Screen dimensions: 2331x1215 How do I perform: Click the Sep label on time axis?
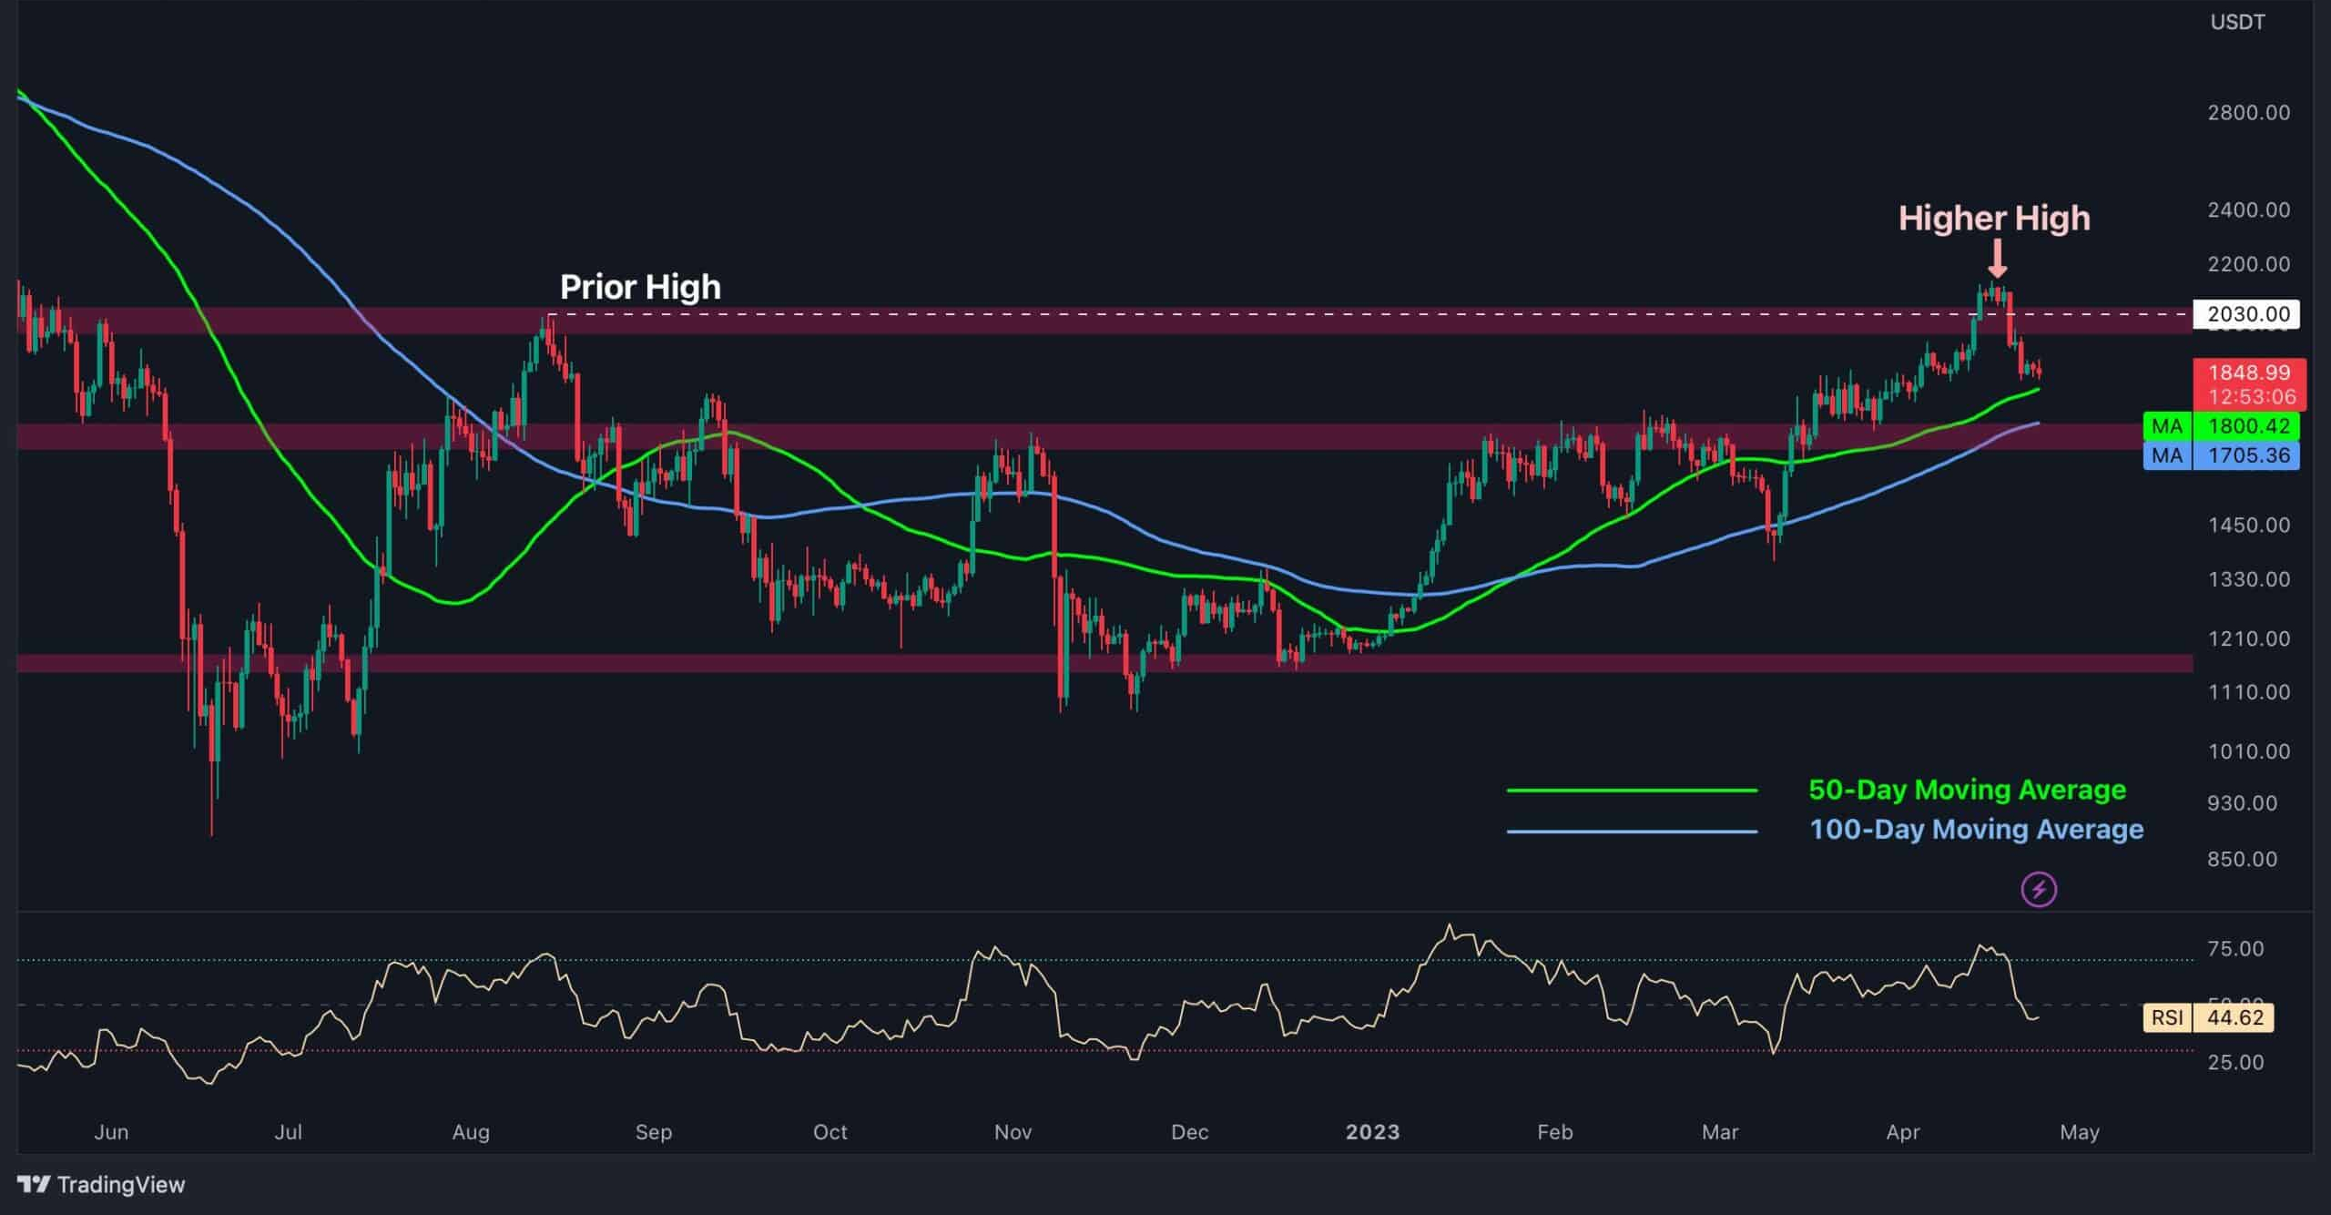[653, 1132]
